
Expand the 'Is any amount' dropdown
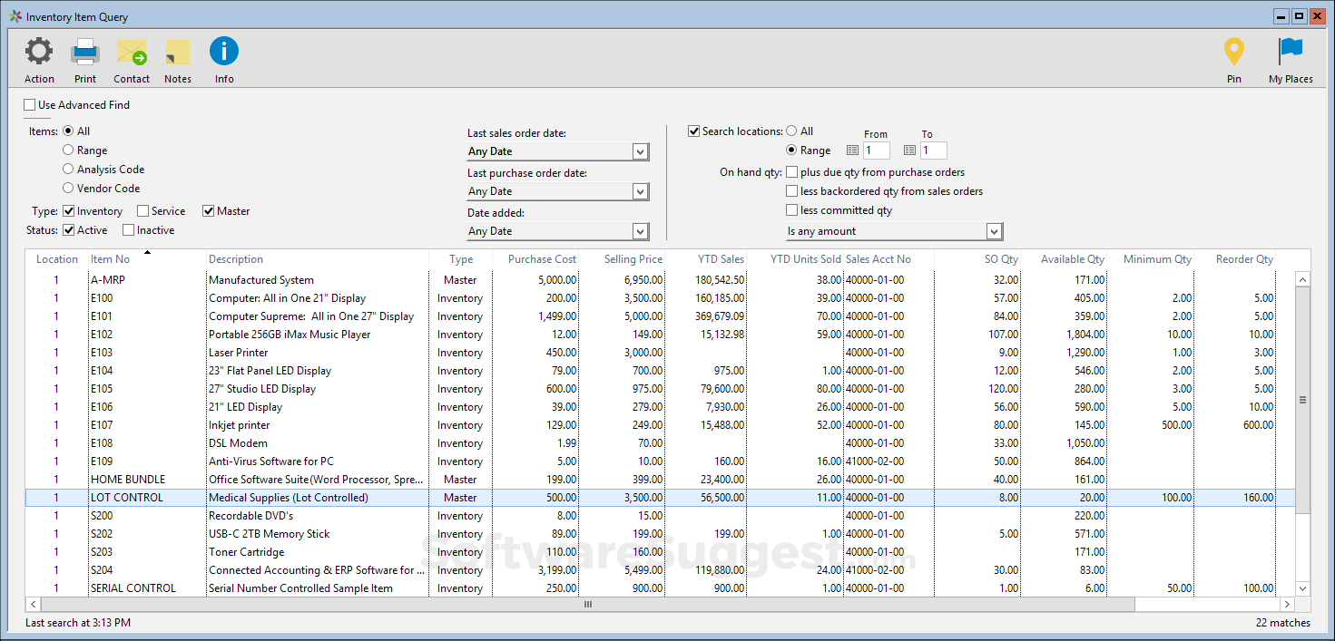(994, 231)
